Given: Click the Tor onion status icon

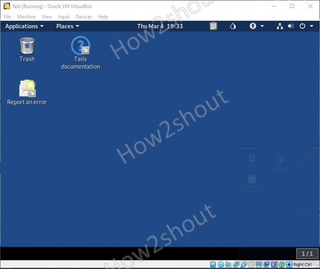Looking at the screenshot, I should (x=233, y=26).
